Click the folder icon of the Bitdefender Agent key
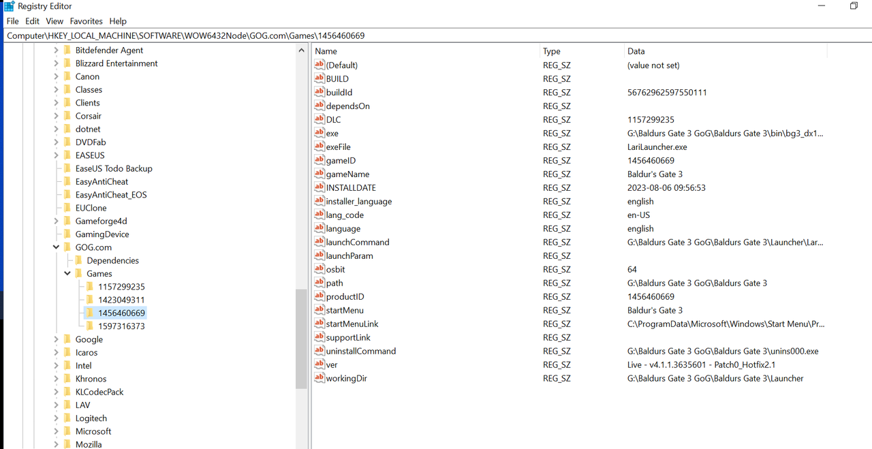The image size is (872, 449). click(x=67, y=50)
